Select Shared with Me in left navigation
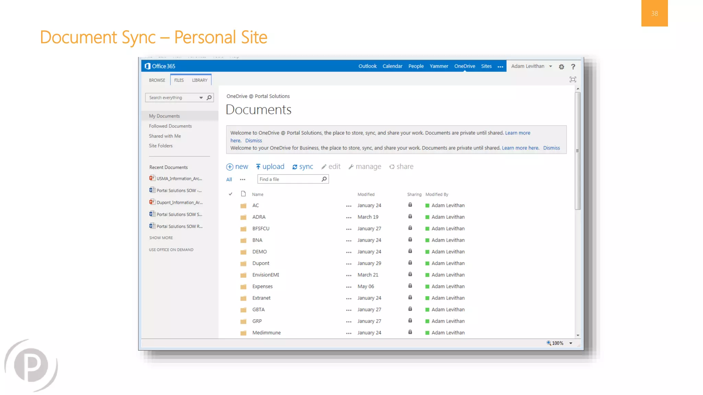This screenshot has width=703, height=395. (165, 136)
